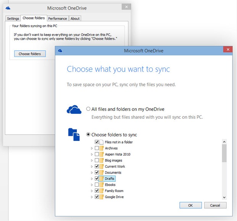Uncheck the Documents checkbox

click(x=97, y=173)
